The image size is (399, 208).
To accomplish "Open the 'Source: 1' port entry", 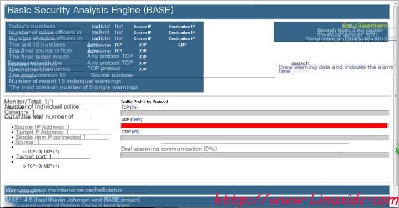I will point(27,142).
